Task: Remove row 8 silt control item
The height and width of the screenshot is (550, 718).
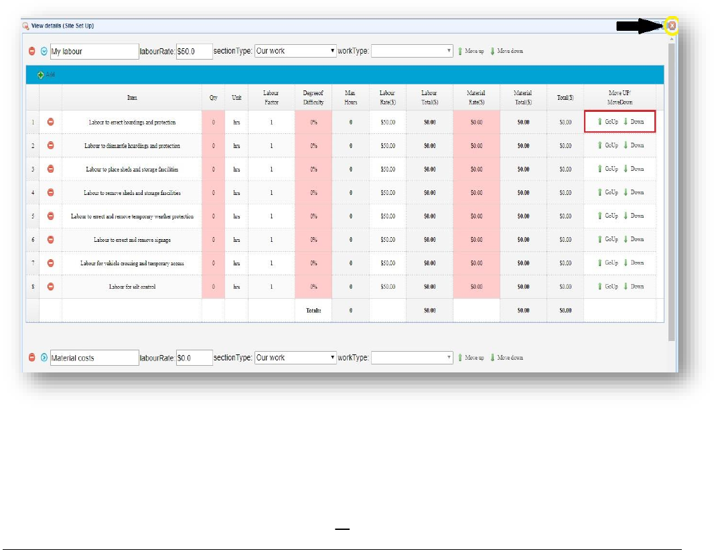Action: (x=51, y=287)
